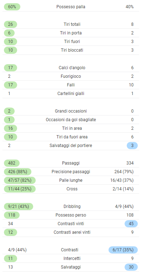Click the blue 45 tackles won badge
Image resolution: width=141 pixels, height=275 pixels.
pos(131,224)
